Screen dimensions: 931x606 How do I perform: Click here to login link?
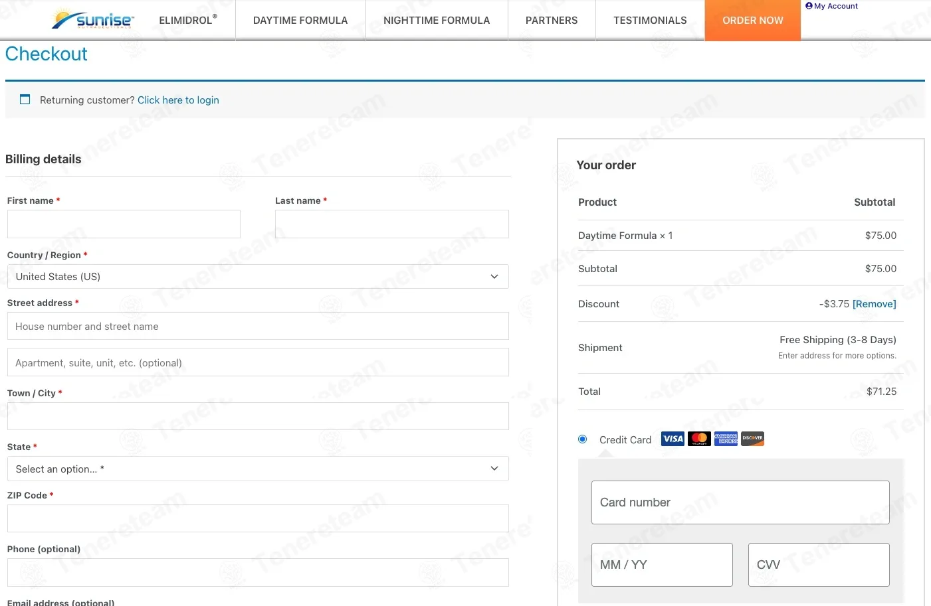click(x=178, y=100)
